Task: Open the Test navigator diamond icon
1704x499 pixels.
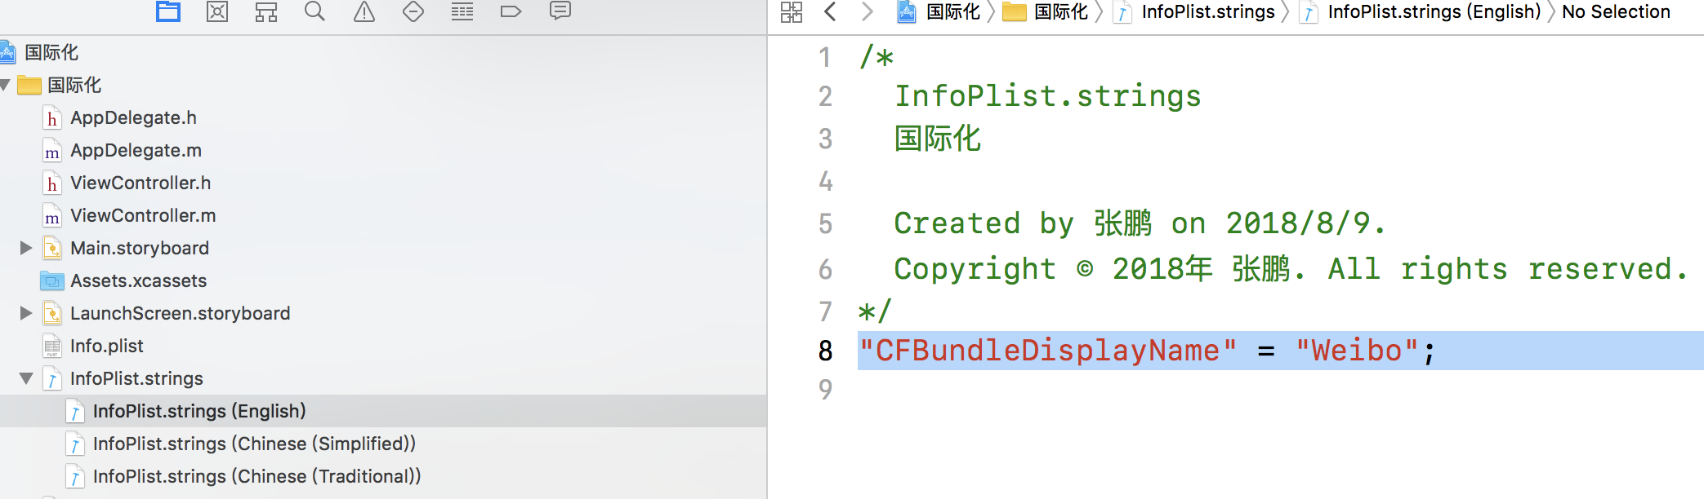Action: [413, 11]
